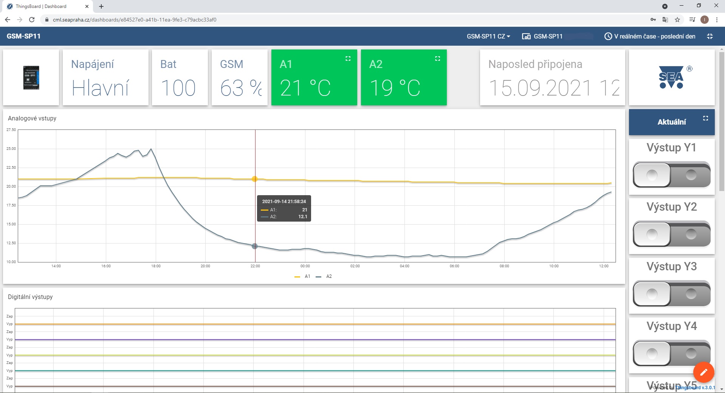Click the GSM-SP11 dashboard title
The image size is (725, 393).
coord(23,36)
